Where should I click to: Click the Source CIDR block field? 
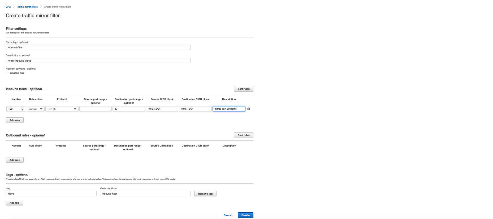click(x=162, y=109)
